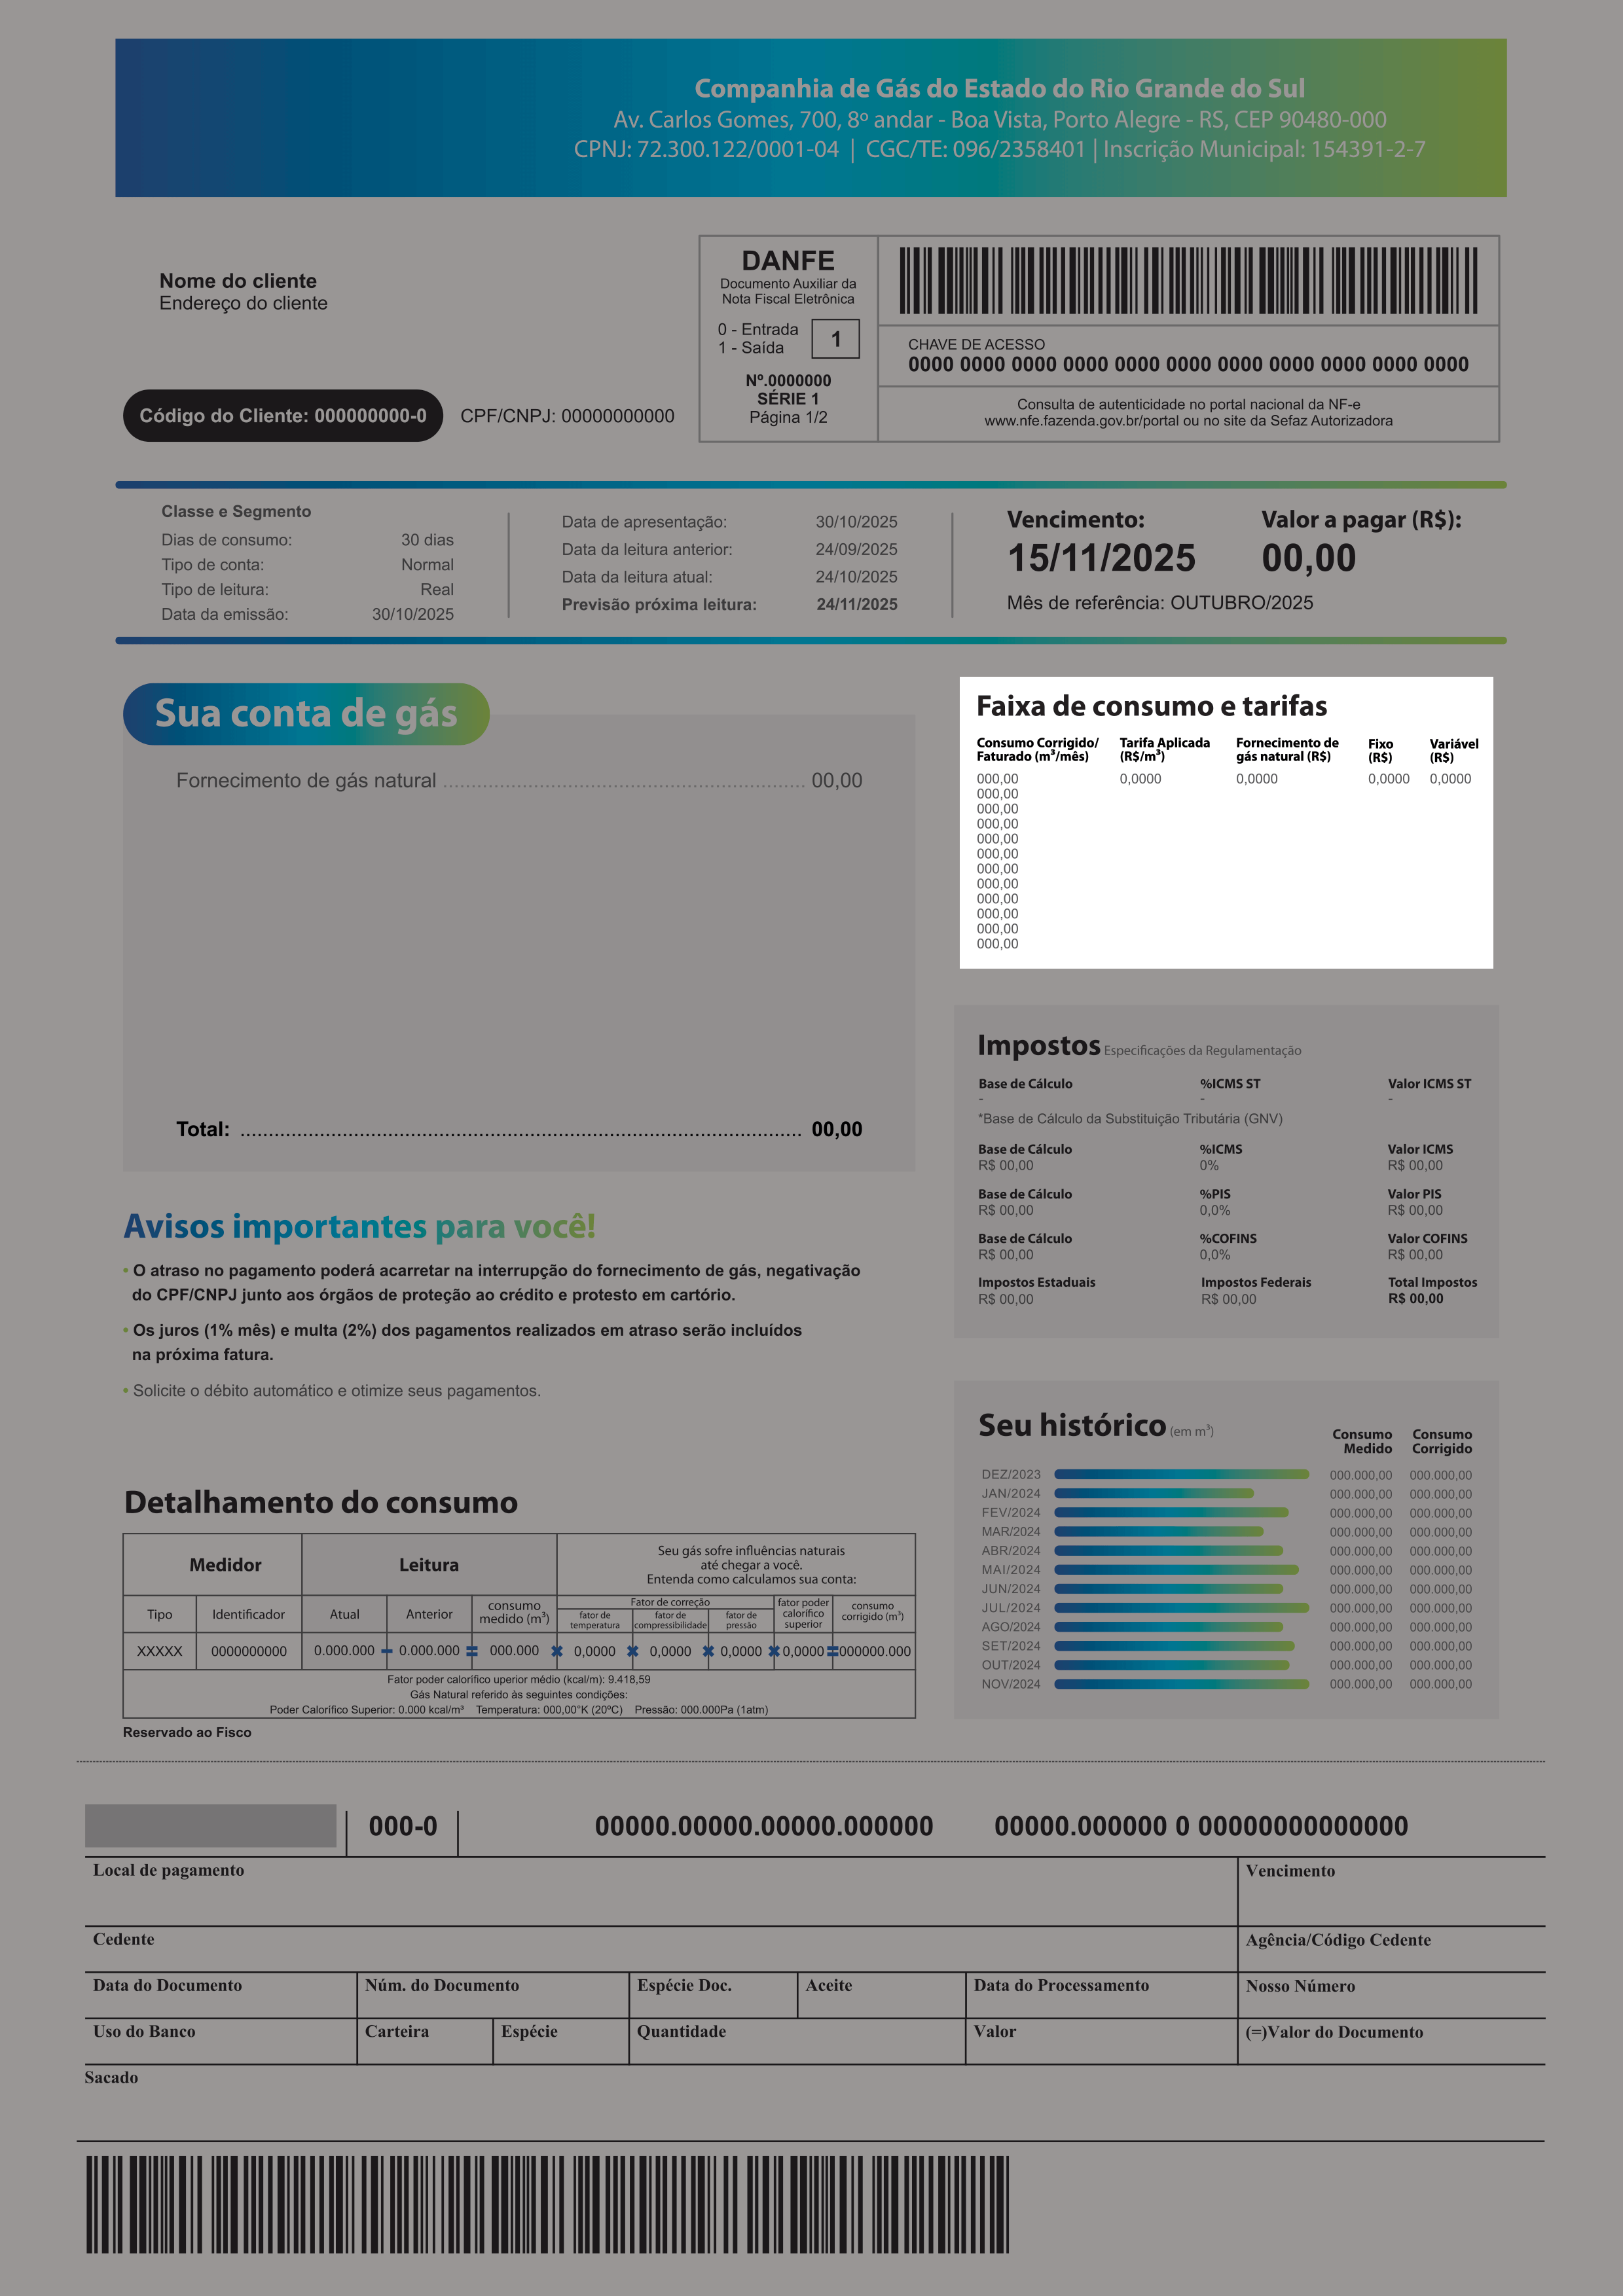Click the Faixa de consumo e tarifas heading

tap(1151, 706)
